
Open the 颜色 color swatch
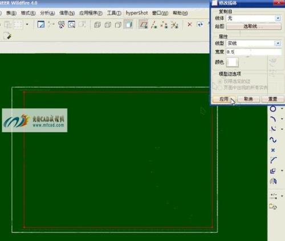coord(232,62)
